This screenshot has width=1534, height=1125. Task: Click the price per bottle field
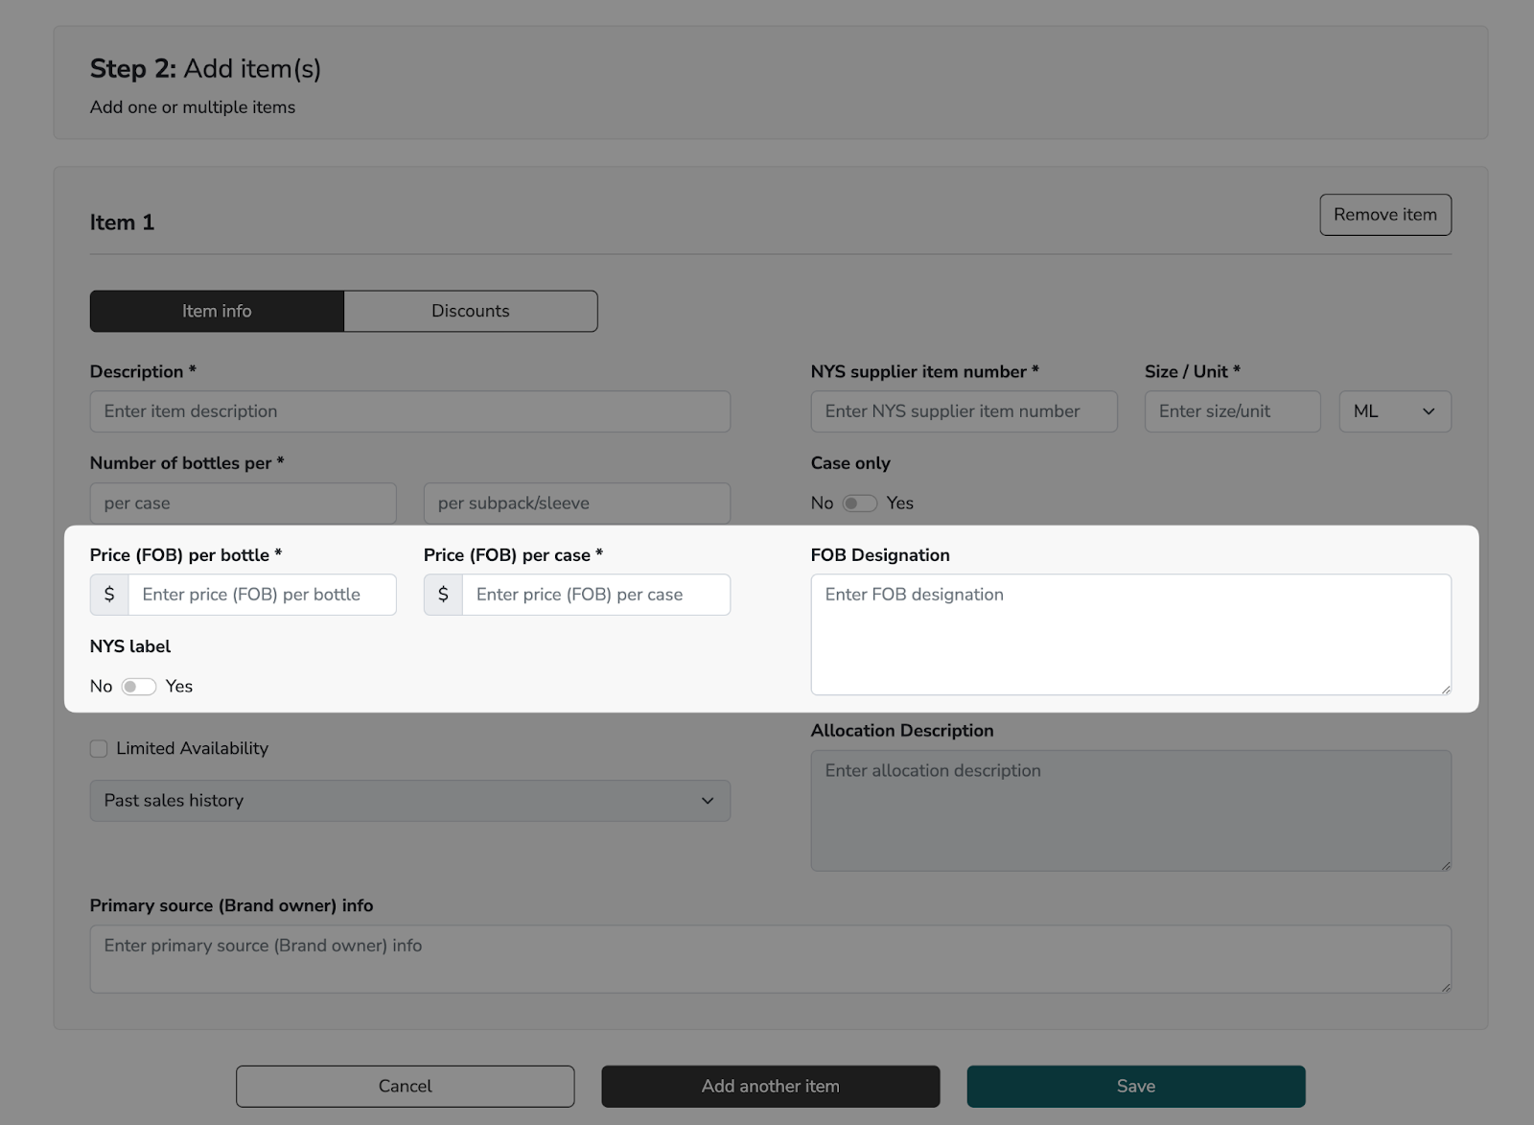(x=263, y=594)
